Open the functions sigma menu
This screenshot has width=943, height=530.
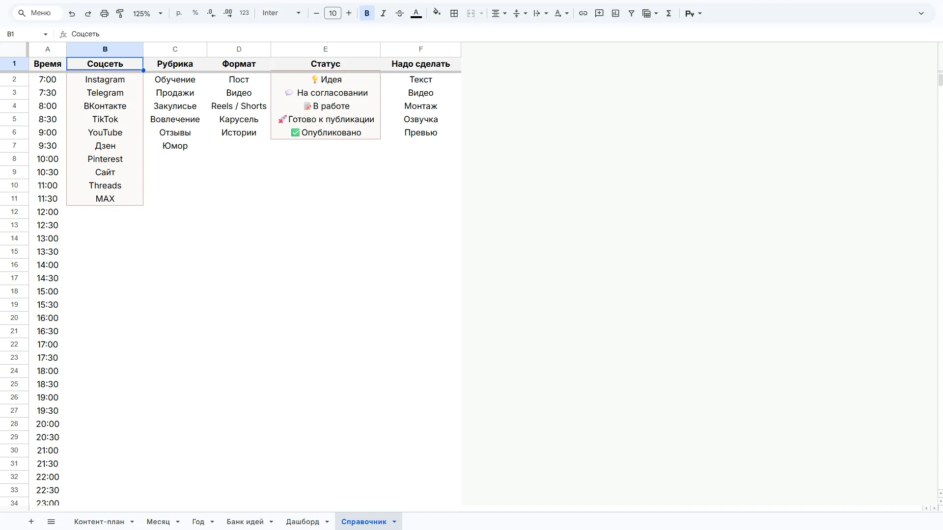pos(668,13)
